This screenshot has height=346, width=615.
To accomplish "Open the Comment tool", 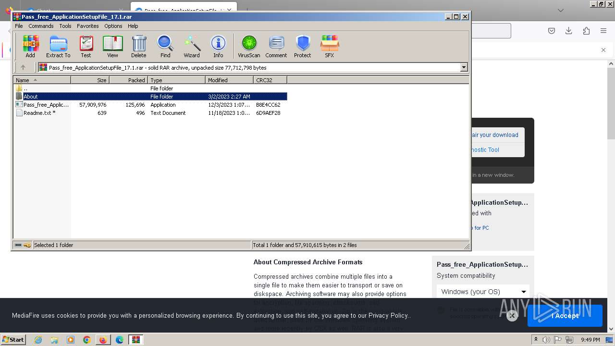I will (x=276, y=47).
